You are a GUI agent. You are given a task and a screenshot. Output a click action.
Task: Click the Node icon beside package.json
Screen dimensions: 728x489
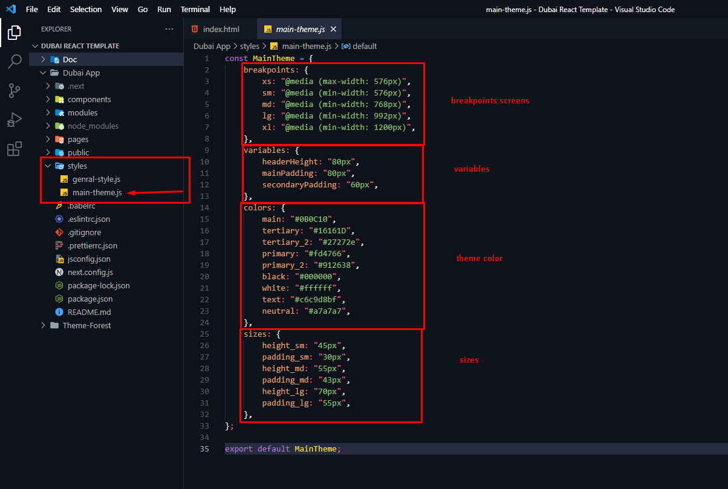[x=59, y=299]
